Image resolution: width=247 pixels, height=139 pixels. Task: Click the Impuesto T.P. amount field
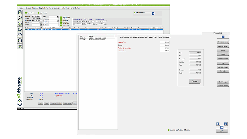tap(164, 42)
